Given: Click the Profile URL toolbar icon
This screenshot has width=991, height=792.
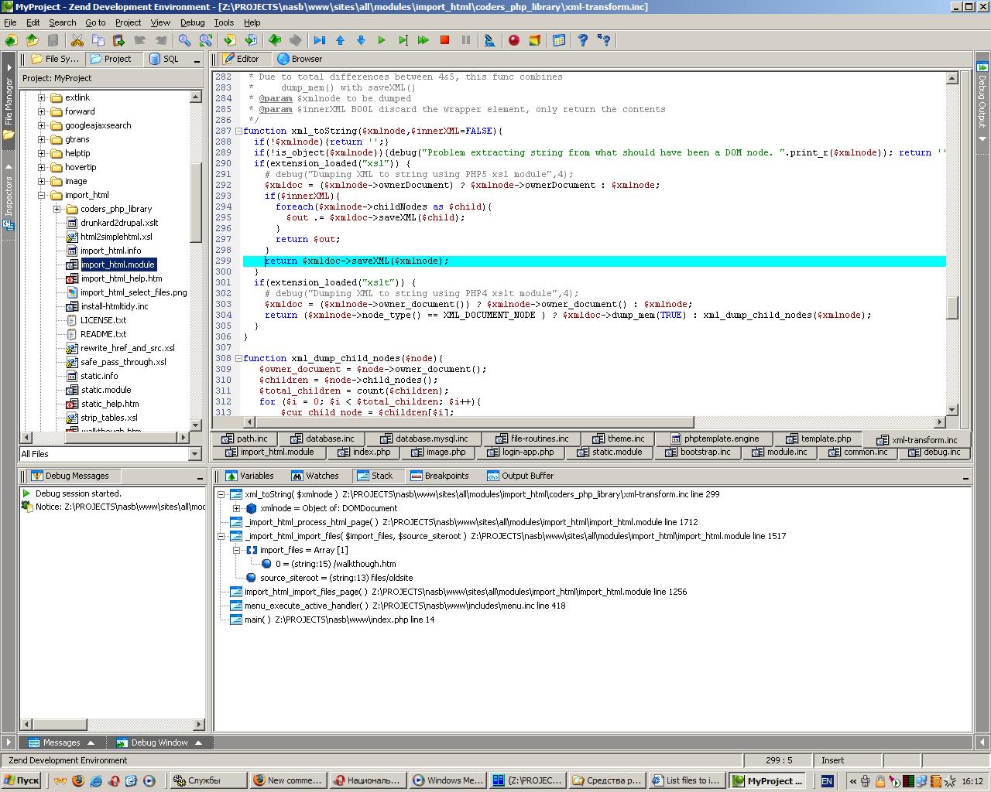Looking at the screenshot, I should (x=489, y=40).
